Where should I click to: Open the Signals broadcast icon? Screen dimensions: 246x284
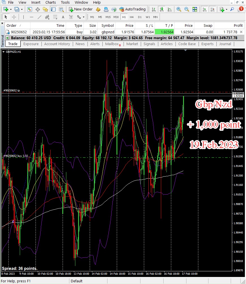pyautogui.click(x=114, y=9)
